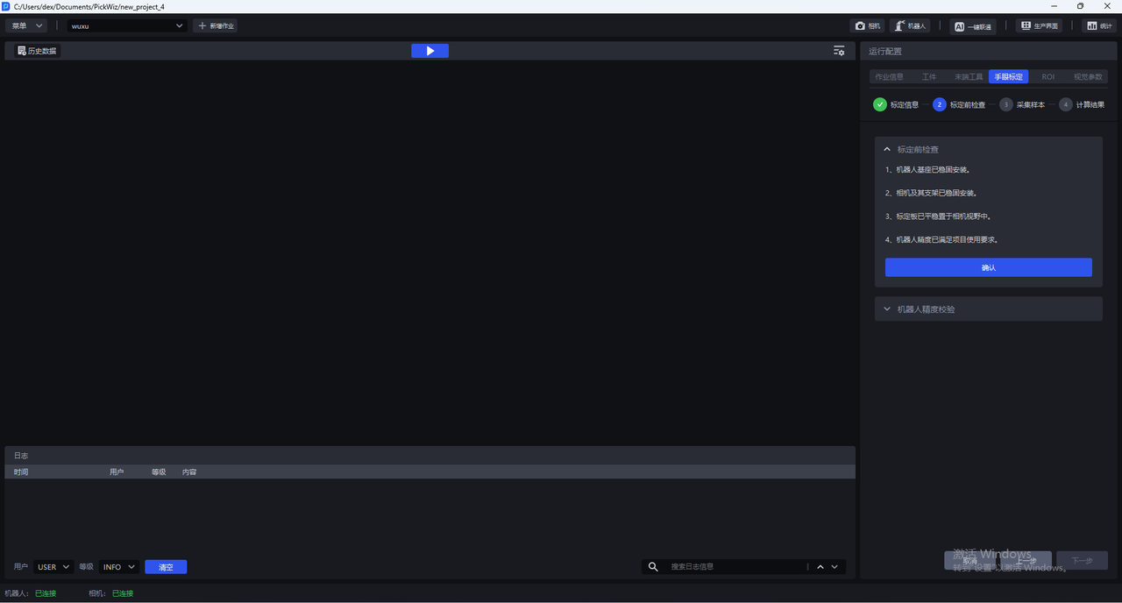1122x603 pixels.
Task: Open the 菜单 menu dropdown
Action: click(26, 26)
